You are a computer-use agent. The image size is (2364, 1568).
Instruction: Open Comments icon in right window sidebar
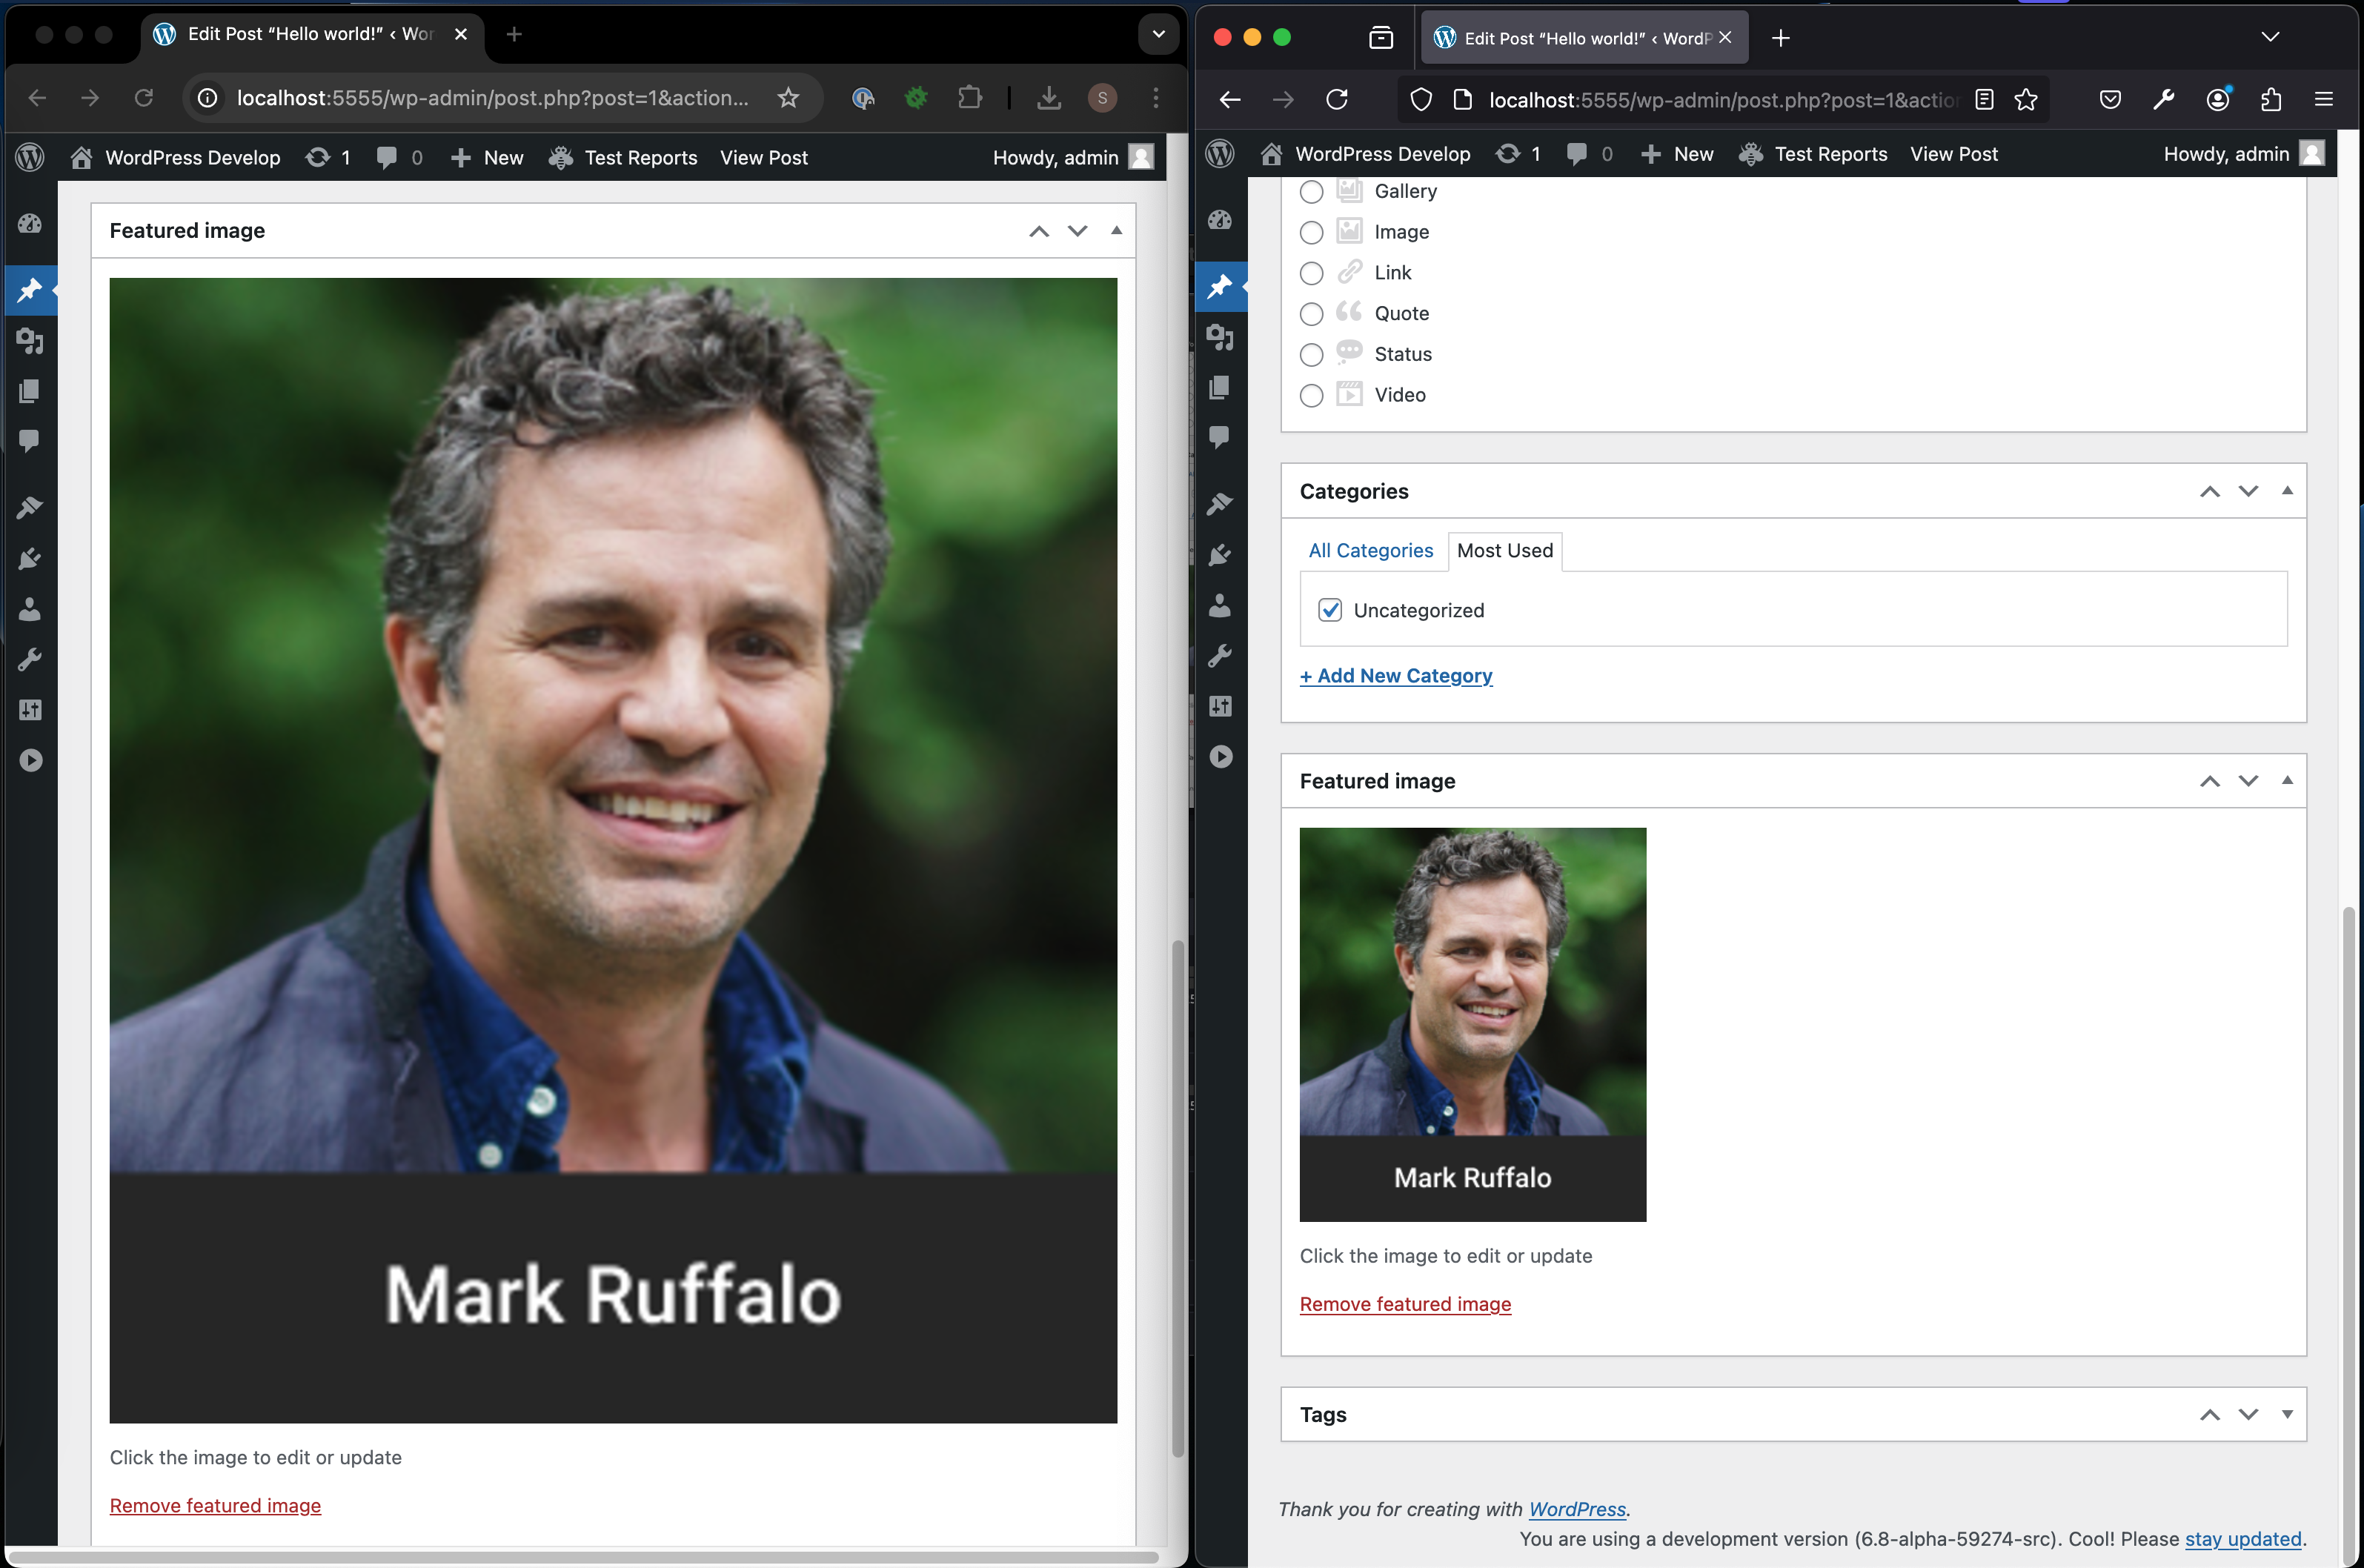pos(1219,437)
